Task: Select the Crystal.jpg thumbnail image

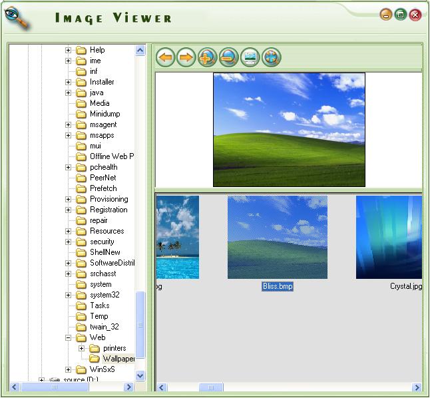Action: 389,237
